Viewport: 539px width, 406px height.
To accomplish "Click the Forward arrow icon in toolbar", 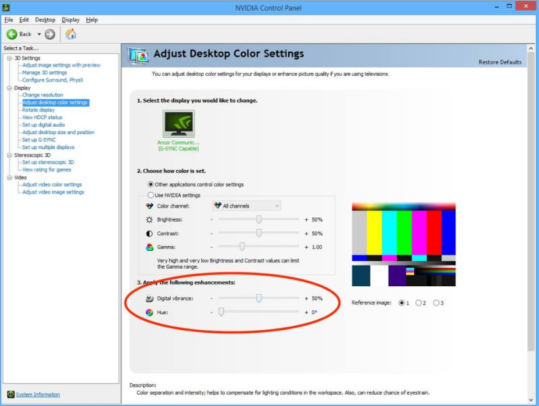I will 50,34.
